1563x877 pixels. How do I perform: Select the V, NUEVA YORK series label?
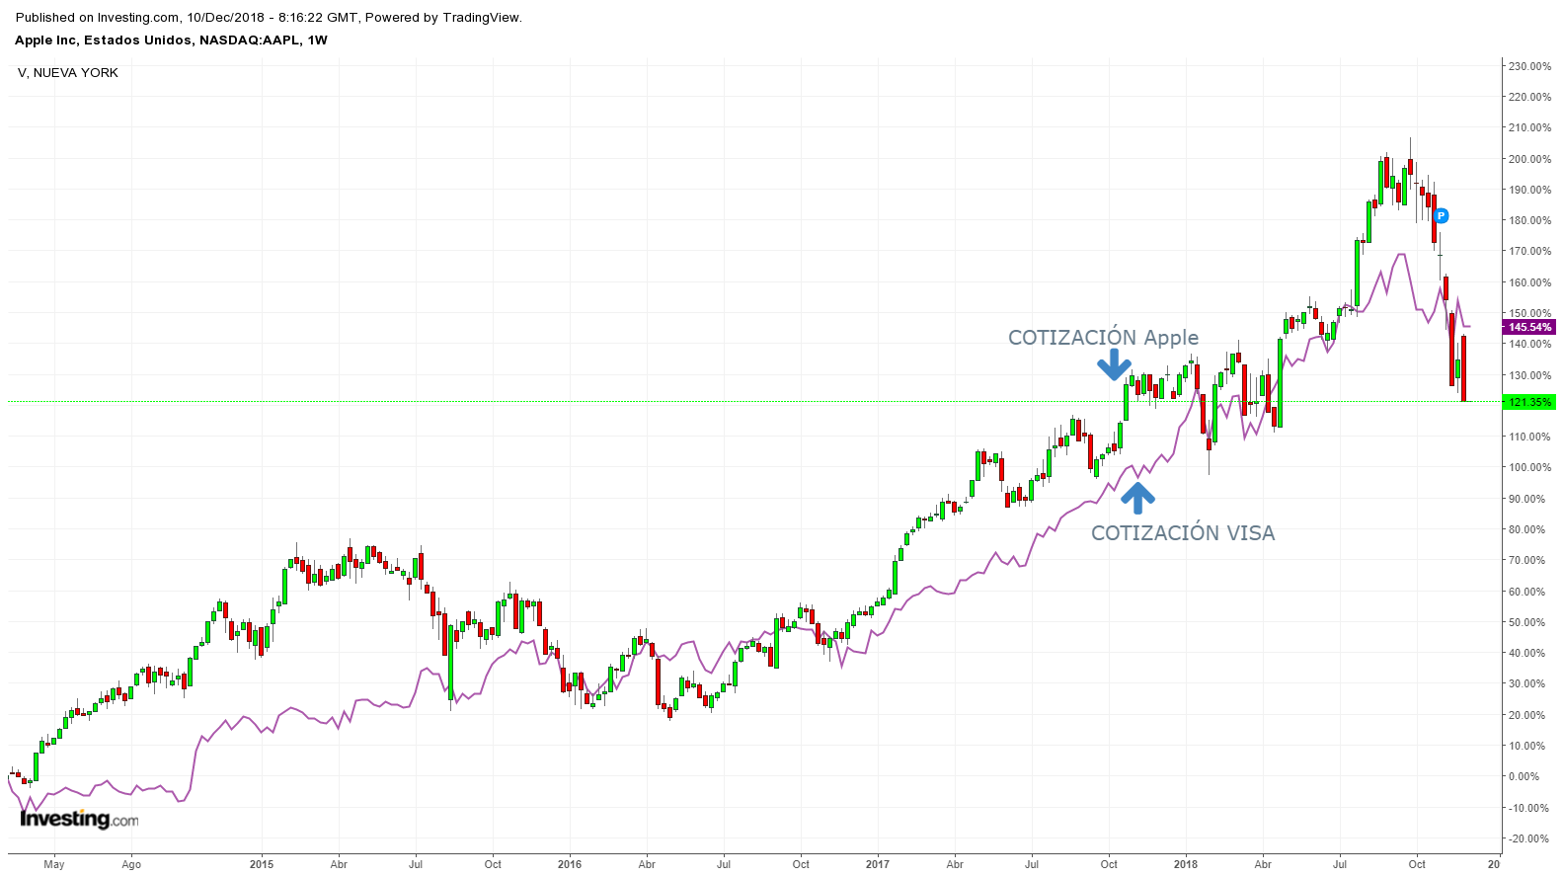pos(68,73)
